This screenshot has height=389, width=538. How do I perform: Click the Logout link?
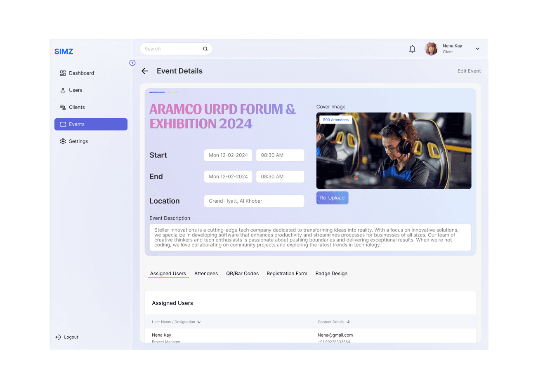pyautogui.click(x=67, y=337)
